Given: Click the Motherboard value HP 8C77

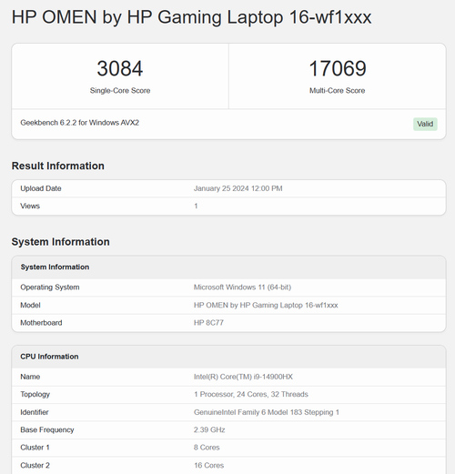Looking at the screenshot, I should (x=208, y=323).
